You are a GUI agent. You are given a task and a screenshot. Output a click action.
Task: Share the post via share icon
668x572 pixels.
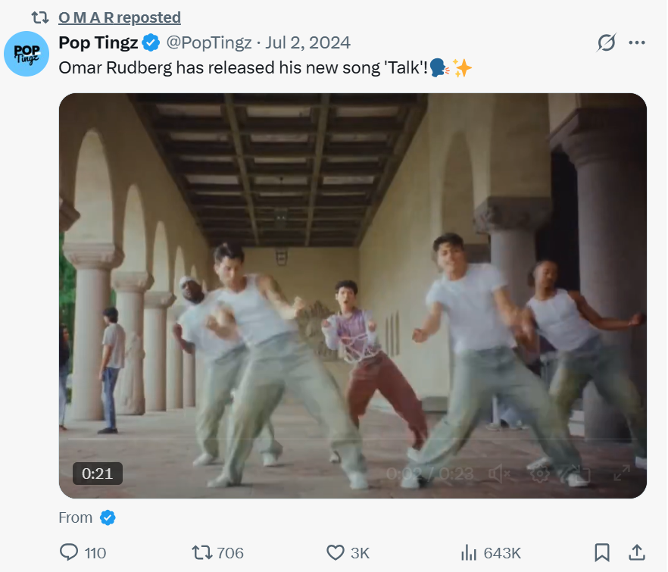coord(637,553)
